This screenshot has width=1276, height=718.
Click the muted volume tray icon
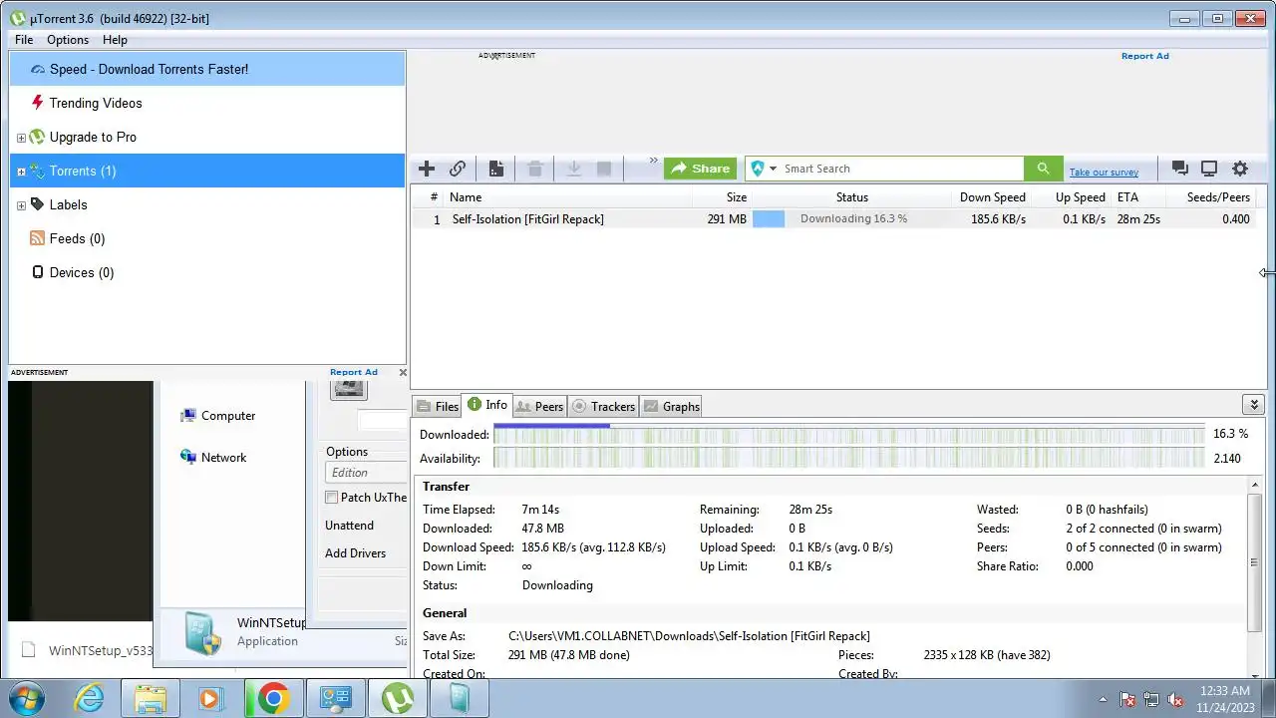tap(1176, 699)
